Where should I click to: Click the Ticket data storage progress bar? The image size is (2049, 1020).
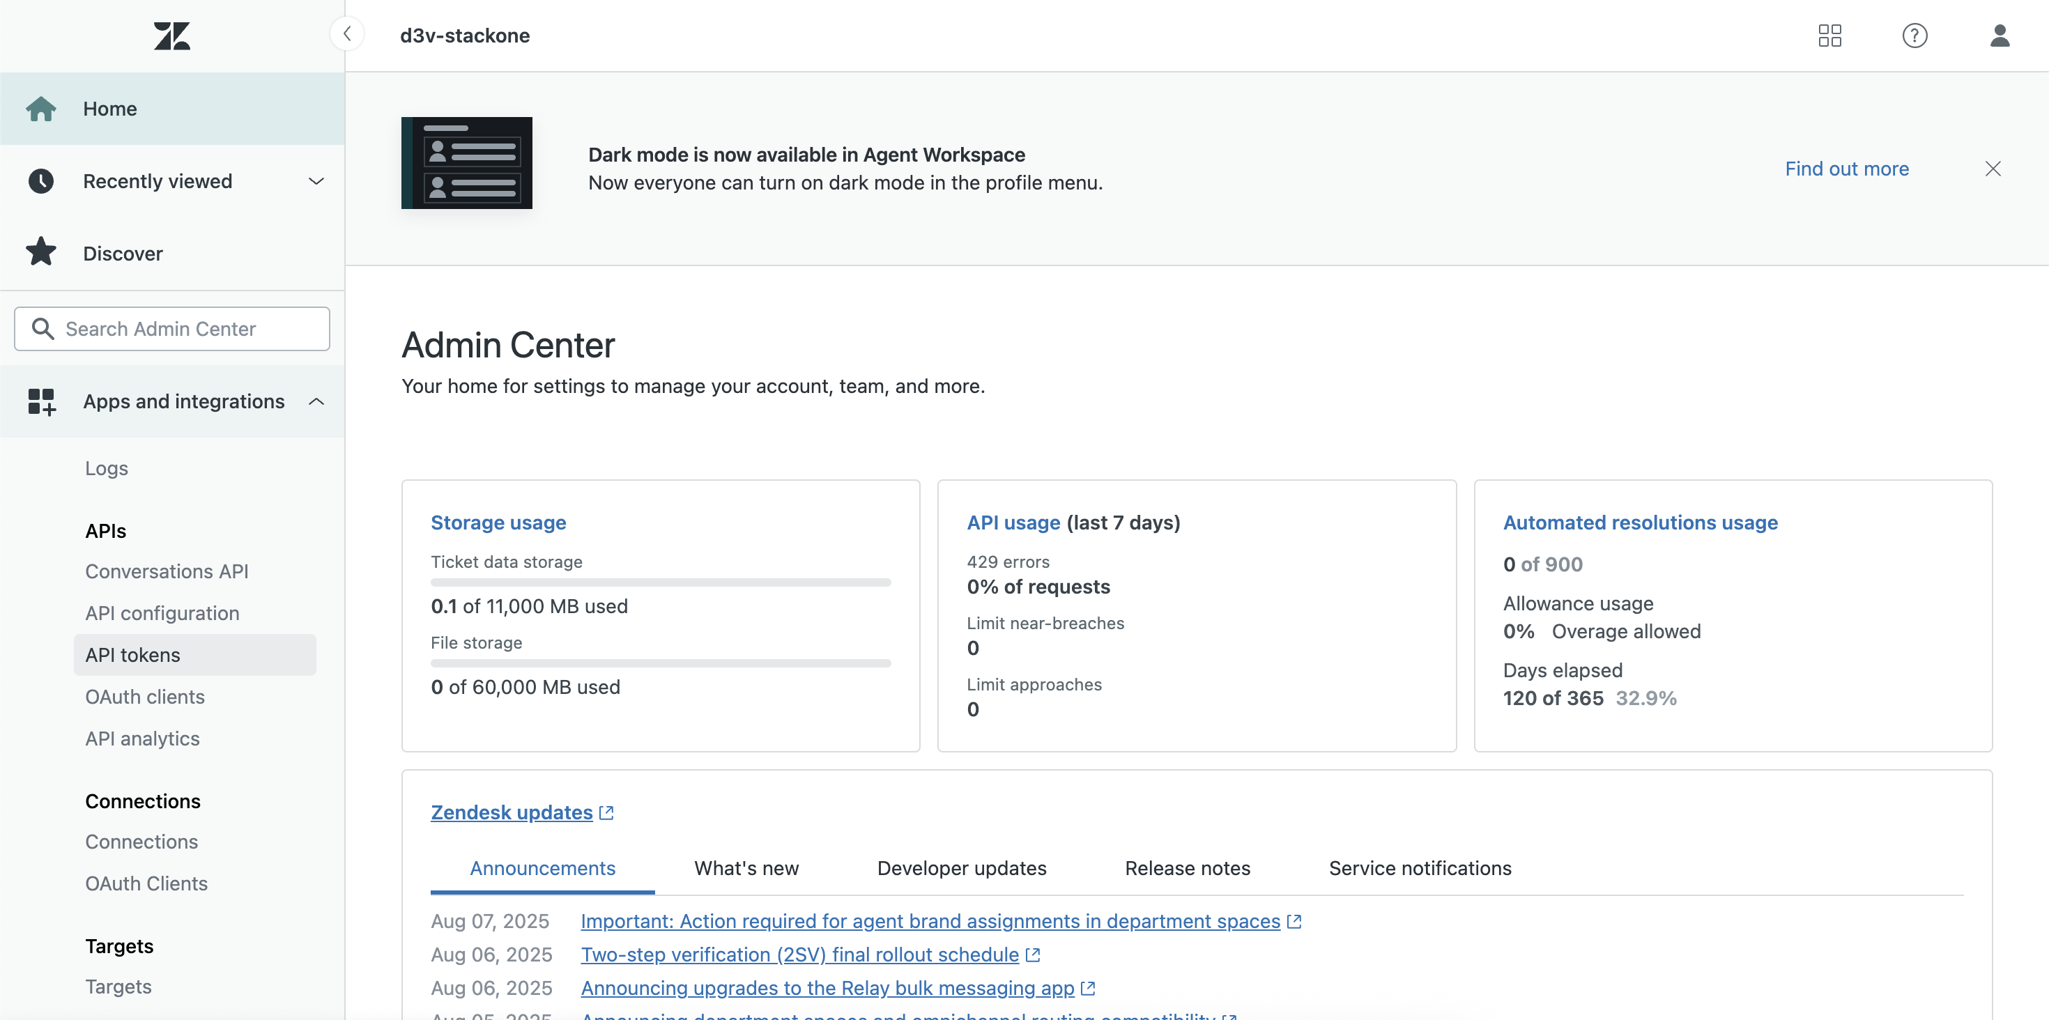pyautogui.click(x=659, y=582)
